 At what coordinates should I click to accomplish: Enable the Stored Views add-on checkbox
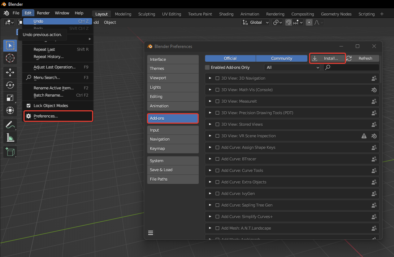click(217, 124)
